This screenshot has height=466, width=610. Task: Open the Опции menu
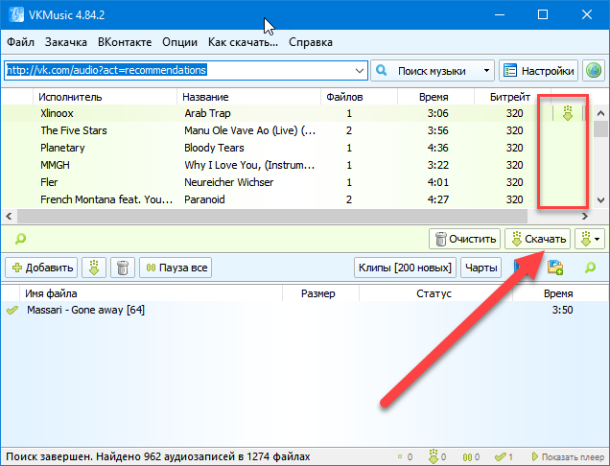coord(179,42)
